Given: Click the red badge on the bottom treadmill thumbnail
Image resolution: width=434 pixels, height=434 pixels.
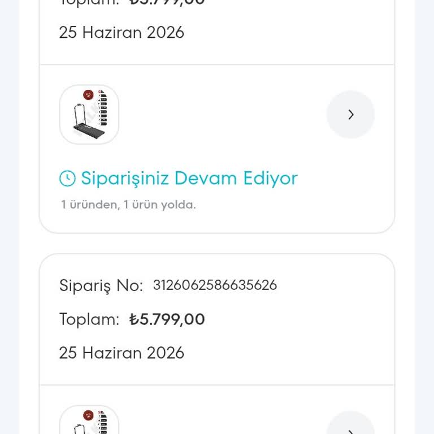Looking at the screenshot, I should (x=88, y=415).
